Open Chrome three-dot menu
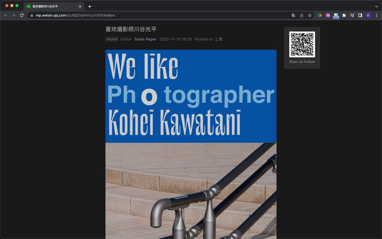The width and height of the screenshot is (382, 239). tap(376, 15)
